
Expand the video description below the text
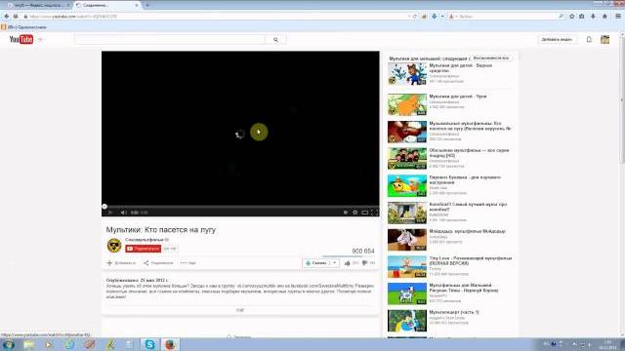[x=240, y=310]
